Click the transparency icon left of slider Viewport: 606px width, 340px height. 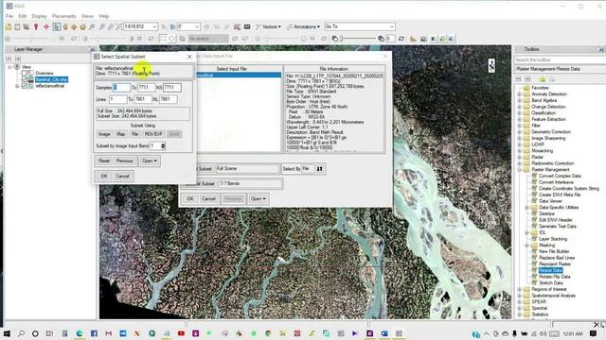(x=335, y=39)
